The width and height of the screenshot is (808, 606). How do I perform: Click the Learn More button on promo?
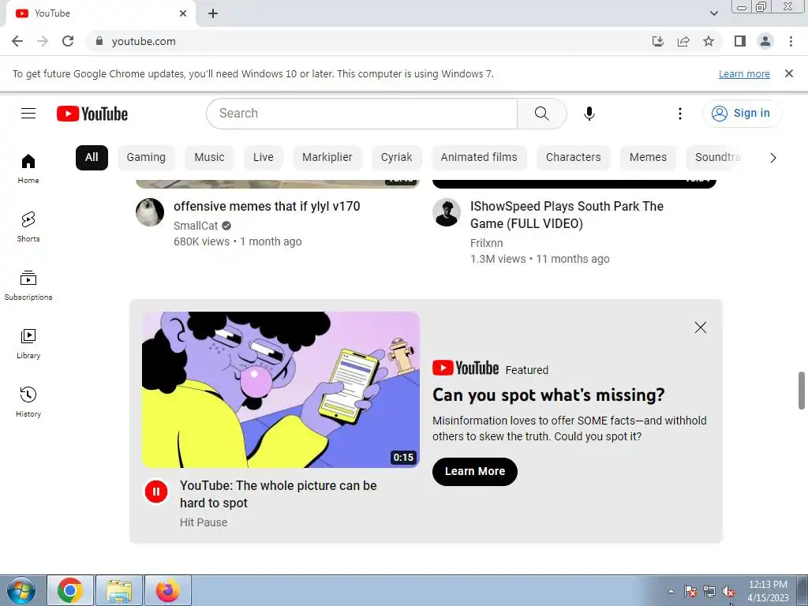click(474, 472)
